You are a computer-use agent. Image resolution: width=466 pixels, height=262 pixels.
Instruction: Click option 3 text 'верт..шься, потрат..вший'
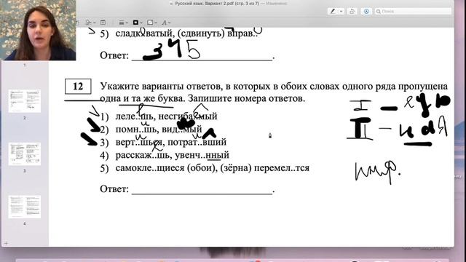point(171,142)
